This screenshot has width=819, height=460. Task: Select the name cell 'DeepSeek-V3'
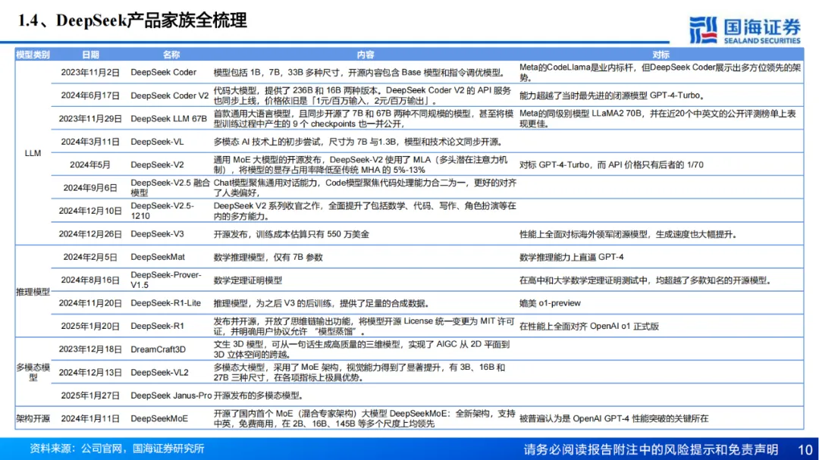tap(157, 234)
